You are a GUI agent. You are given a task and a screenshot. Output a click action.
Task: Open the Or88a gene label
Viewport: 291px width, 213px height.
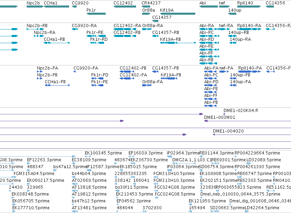pos(148,10)
